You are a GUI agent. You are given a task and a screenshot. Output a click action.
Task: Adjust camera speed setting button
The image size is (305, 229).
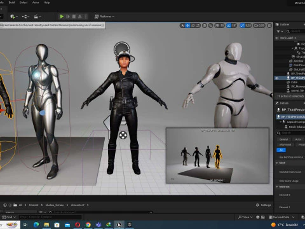(259, 25)
